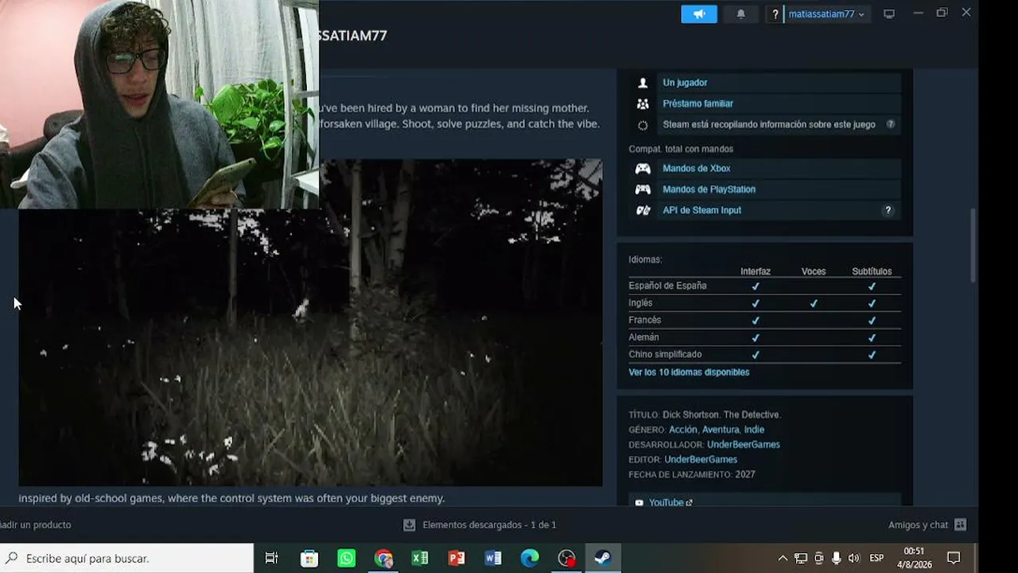
Task: Open Word from the taskbar
Action: (493, 558)
